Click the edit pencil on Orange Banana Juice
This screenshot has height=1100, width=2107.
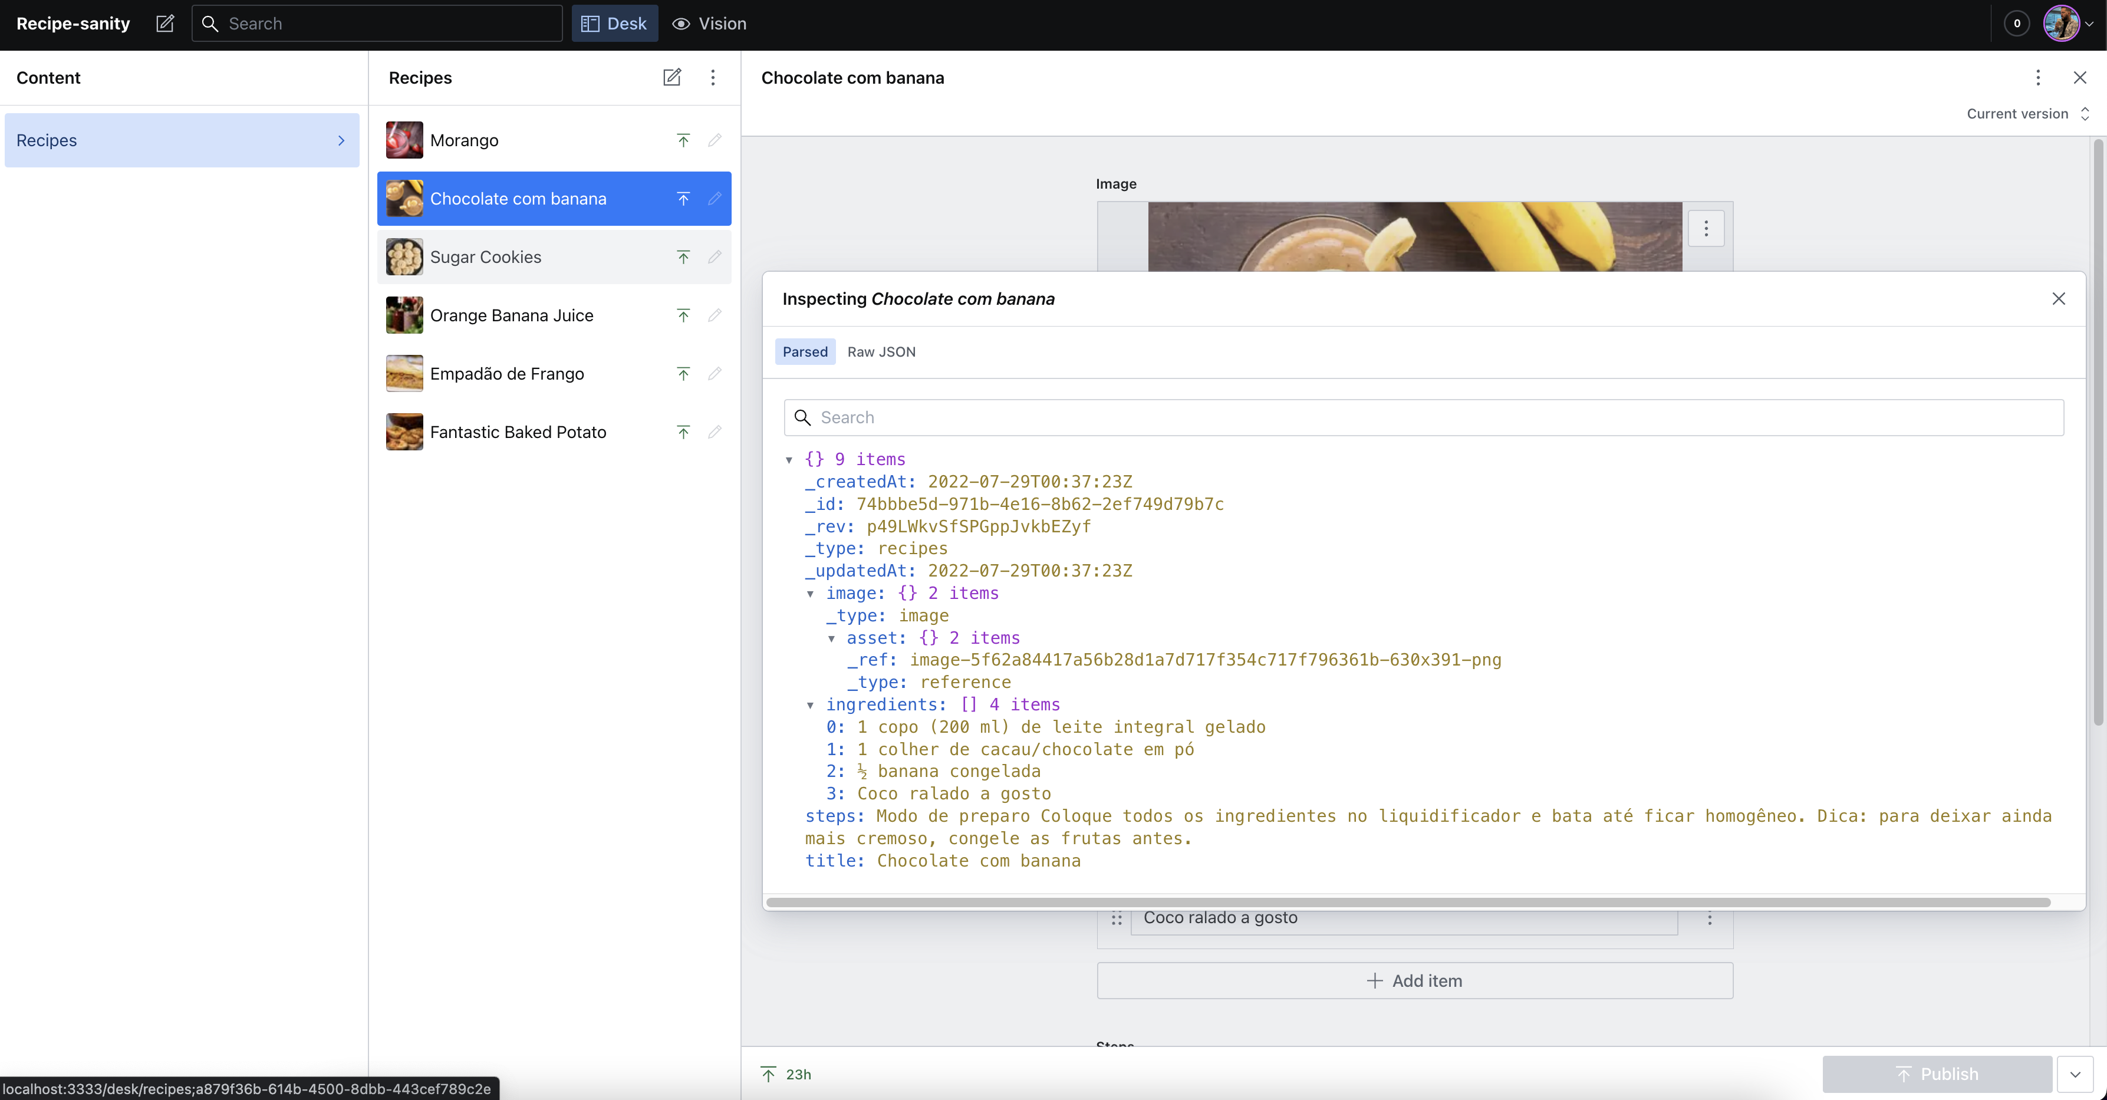[x=714, y=315]
